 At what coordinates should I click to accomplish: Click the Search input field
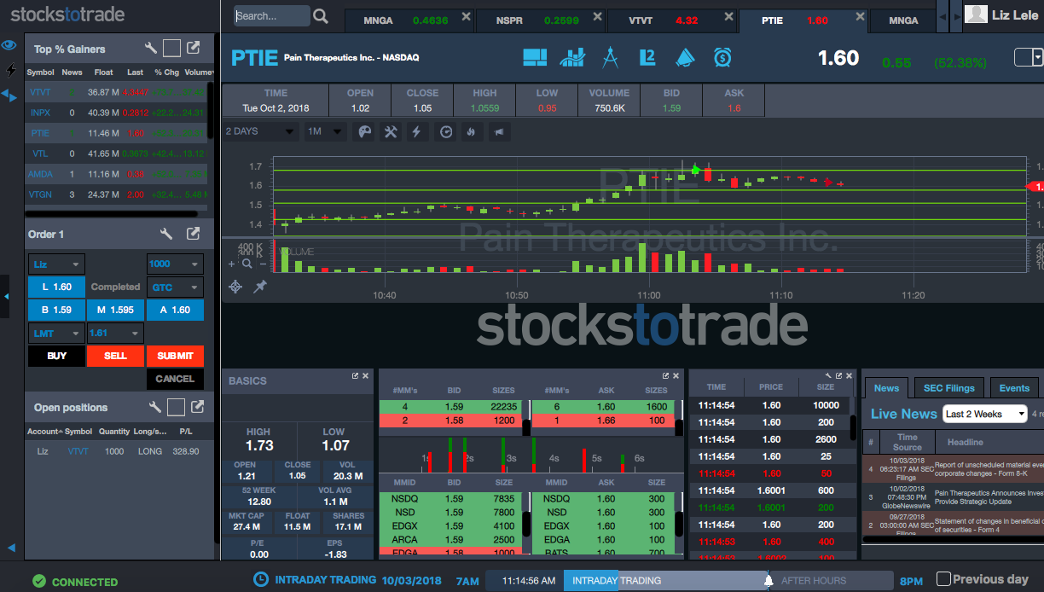(272, 16)
